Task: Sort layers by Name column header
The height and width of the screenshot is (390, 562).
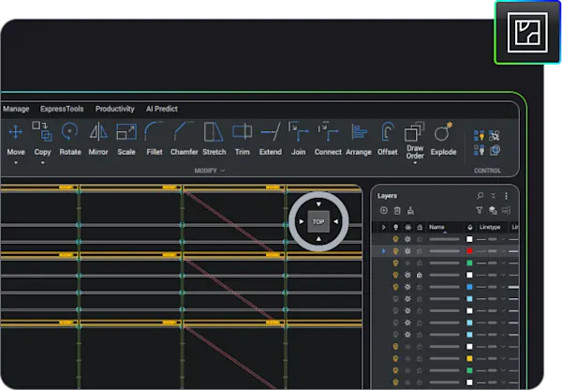Action: [x=436, y=227]
